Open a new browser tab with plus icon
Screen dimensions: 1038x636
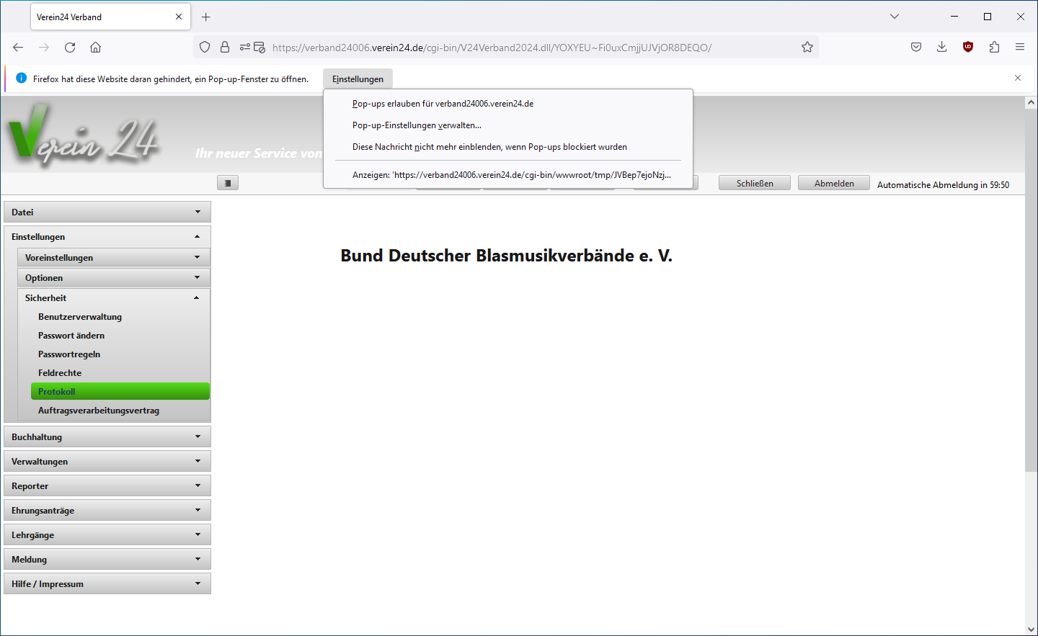pyautogui.click(x=206, y=17)
